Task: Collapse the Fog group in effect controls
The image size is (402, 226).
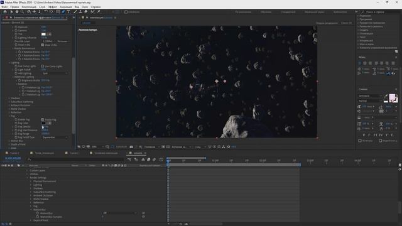Action: pyautogui.click(x=9, y=116)
